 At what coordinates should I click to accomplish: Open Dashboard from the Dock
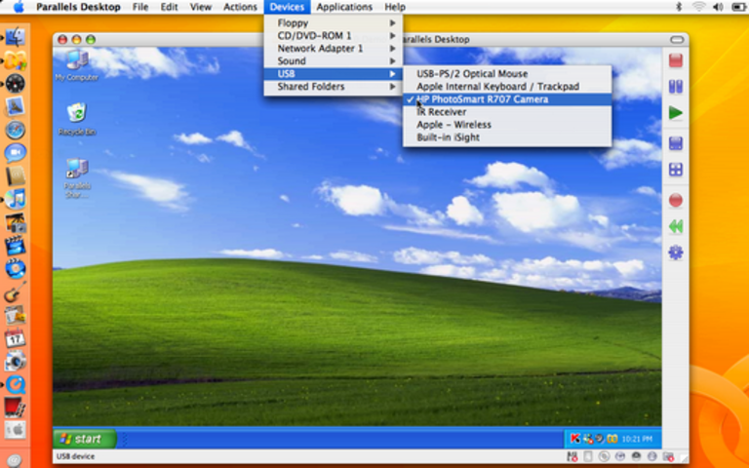click(15, 84)
